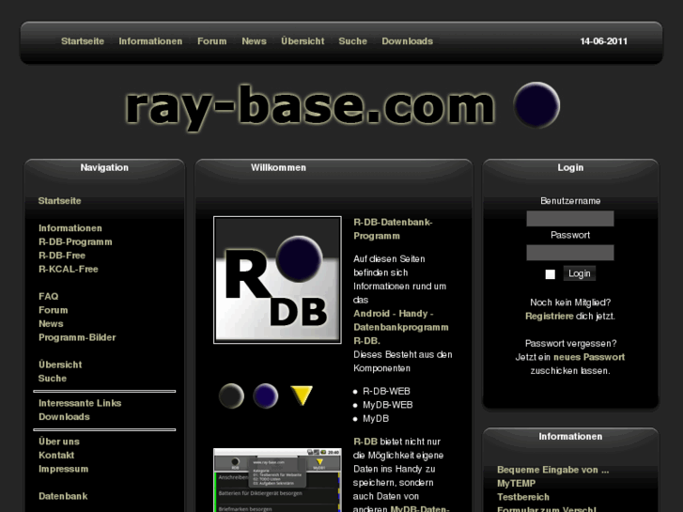
Task: Open the R-DB-Datenbank-Programm heading link
Action: (x=393, y=229)
